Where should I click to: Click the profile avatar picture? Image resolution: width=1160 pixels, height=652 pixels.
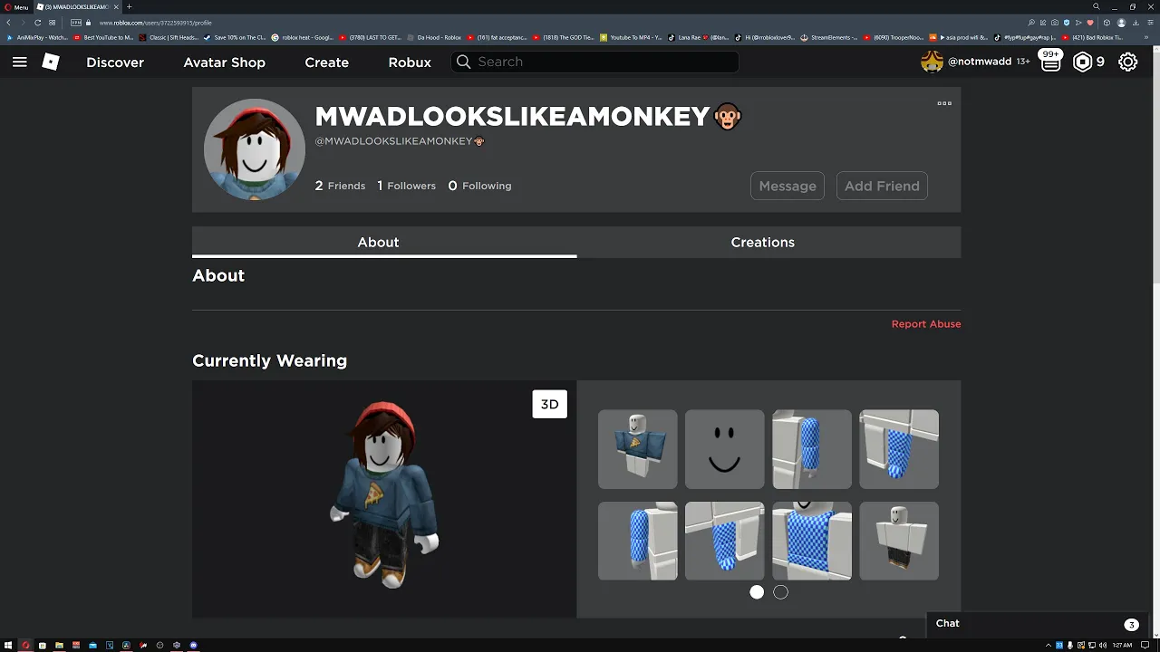click(254, 149)
